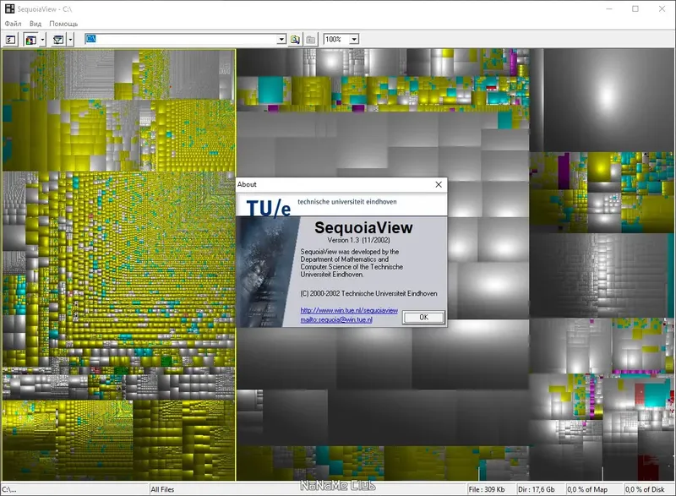Open the options icon in toolbar
The width and height of the screenshot is (676, 496).
(11, 40)
